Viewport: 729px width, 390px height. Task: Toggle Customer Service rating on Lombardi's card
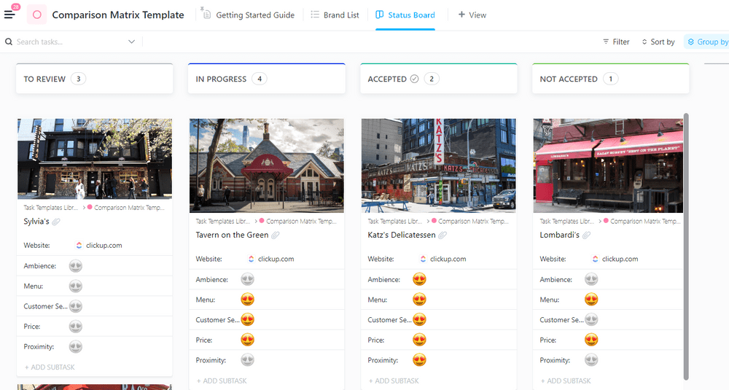[591, 320]
